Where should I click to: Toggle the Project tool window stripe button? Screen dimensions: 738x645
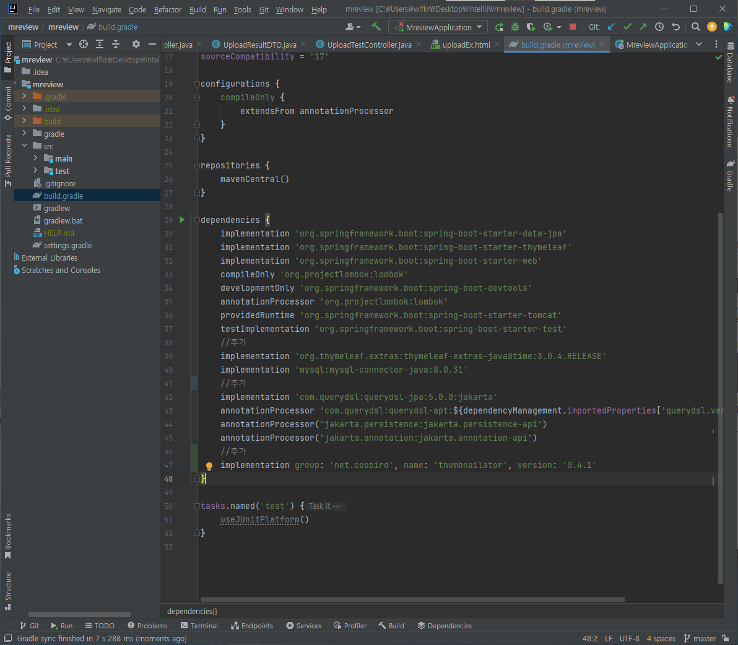click(x=8, y=57)
